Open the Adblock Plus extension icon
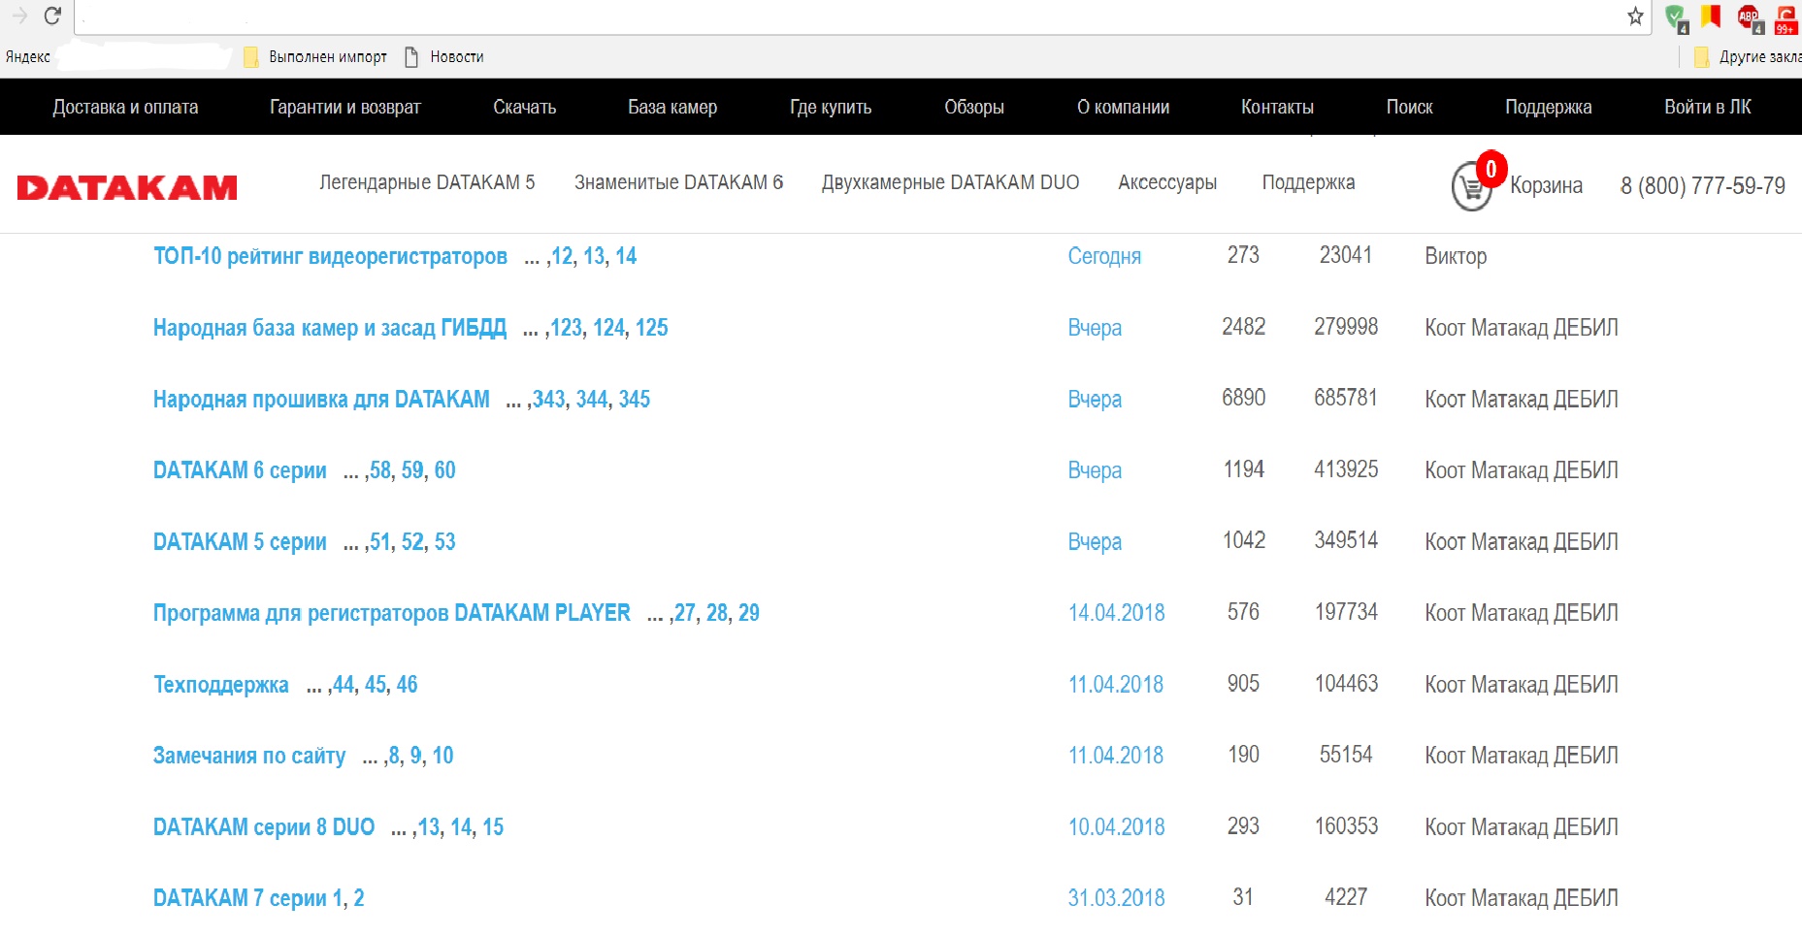The width and height of the screenshot is (1802, 937). click(x=1750, y=17)
